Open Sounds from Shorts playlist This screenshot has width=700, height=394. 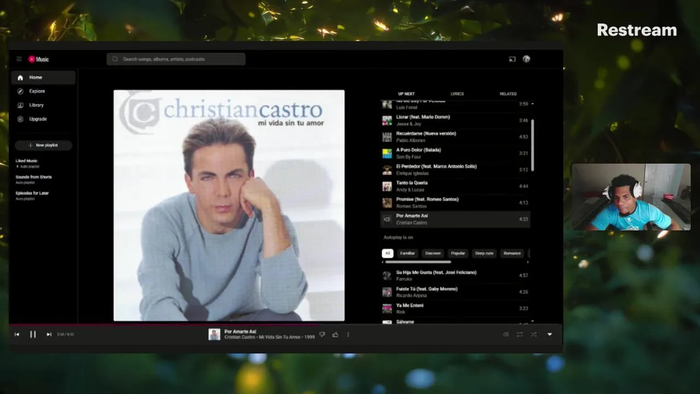[x=33, y=179]
